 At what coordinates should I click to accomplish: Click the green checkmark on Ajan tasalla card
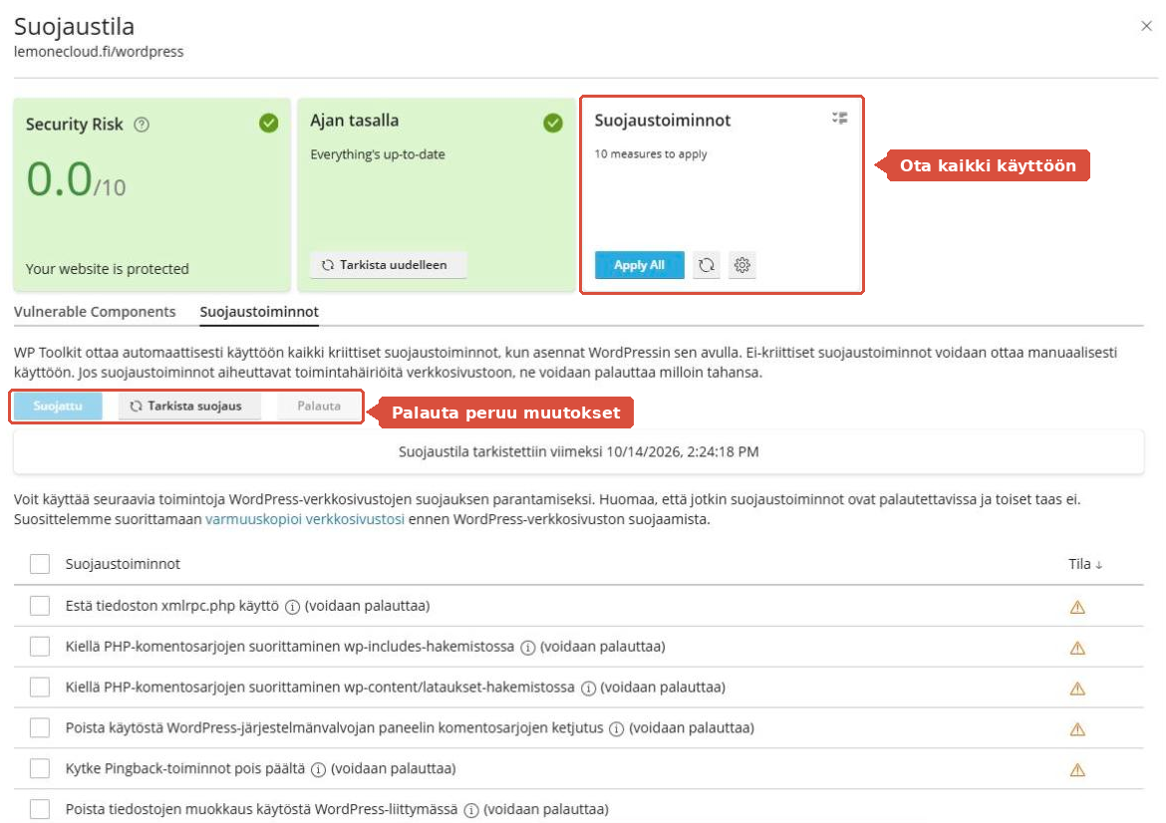(x=552, y=123)
